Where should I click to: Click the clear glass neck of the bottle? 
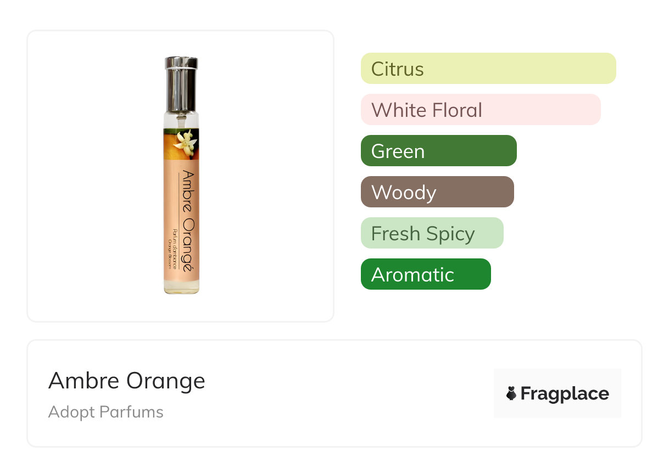pos(181,120)
